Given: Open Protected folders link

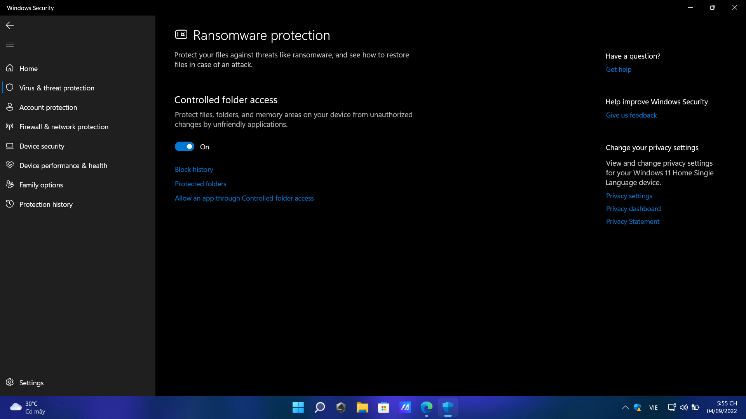Looking at the screenshot, I should pos(200,184).
